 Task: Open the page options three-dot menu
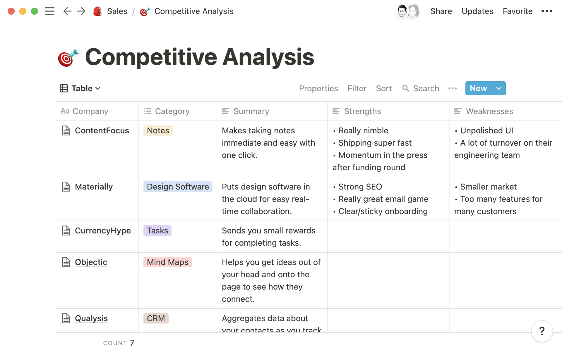pos(546,11)
